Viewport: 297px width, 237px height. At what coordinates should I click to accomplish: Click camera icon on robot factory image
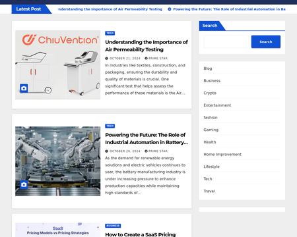24,185
